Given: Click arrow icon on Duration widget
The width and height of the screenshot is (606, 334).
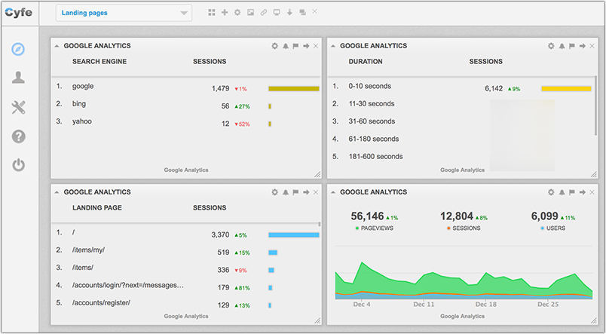Looking at the screenshot, I should point(583,46).
